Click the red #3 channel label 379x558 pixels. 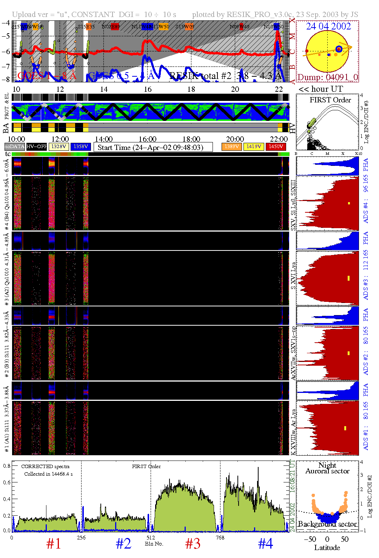(x=193, y=544)
